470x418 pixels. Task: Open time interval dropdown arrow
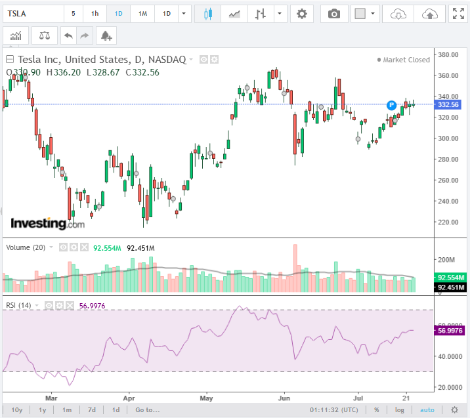tap(184, 14)
